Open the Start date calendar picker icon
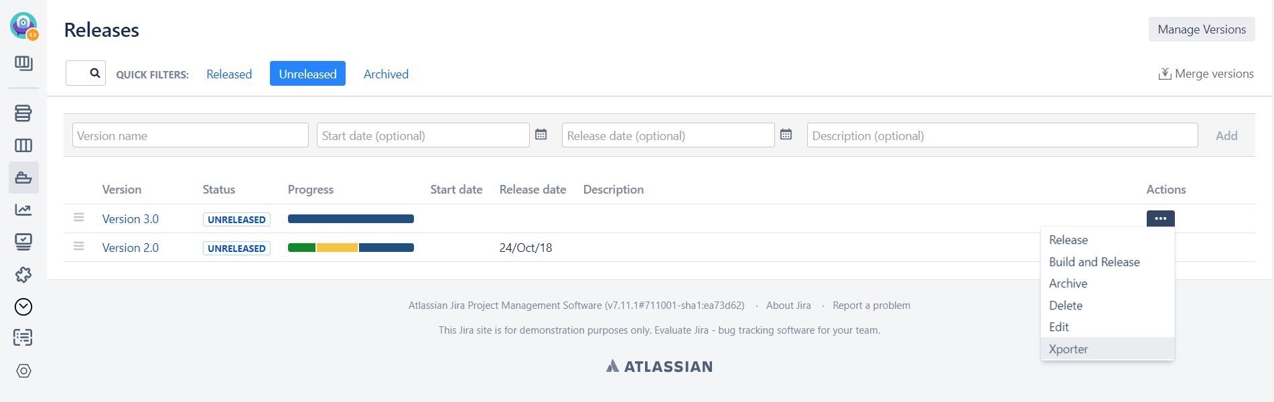 (x=541, y=135)
